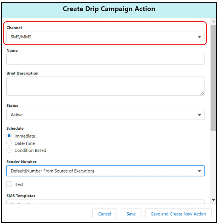This screenshot has width=217, height=223.
Task: Open the Channel dropdown showing SMS/MMS
Action: coord(101,37)
